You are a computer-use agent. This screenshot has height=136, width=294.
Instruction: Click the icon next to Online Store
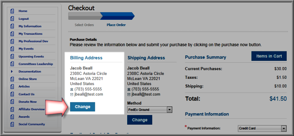[12, 79]
